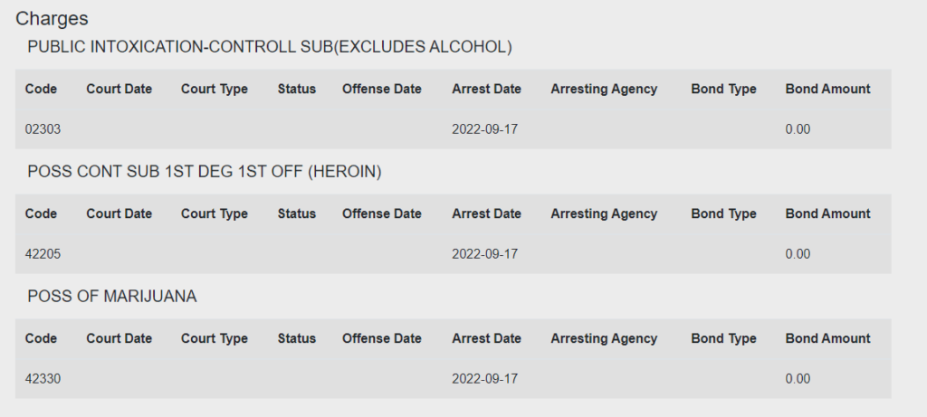Click bond amount 0.00 in public intoxication row
Viewport: 927px width, 417px height.
798,129
